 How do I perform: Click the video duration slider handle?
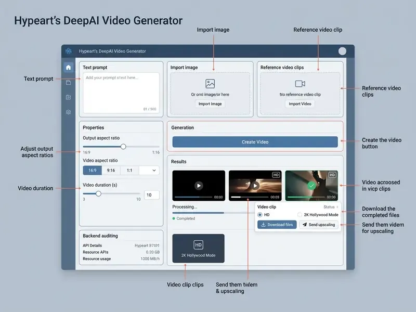(x=98, y=193)
